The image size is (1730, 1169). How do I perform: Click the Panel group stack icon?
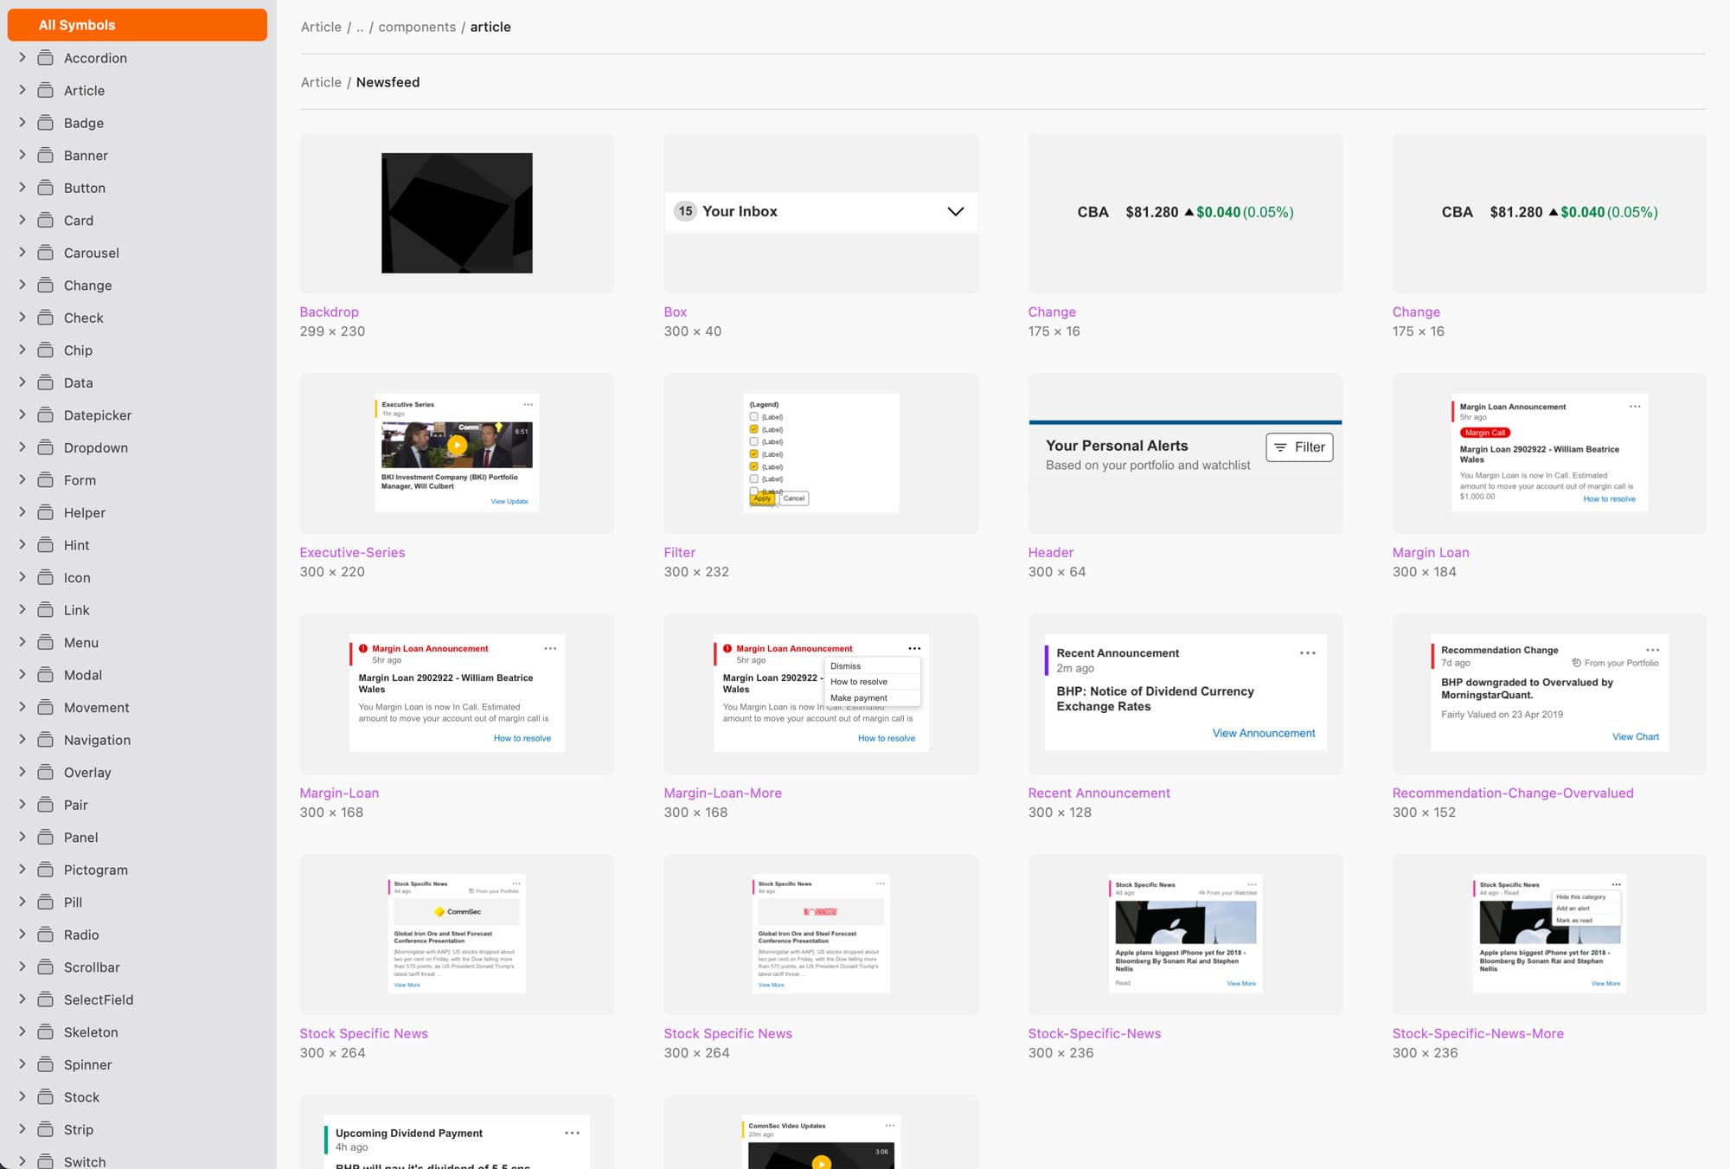click(45, 837)
